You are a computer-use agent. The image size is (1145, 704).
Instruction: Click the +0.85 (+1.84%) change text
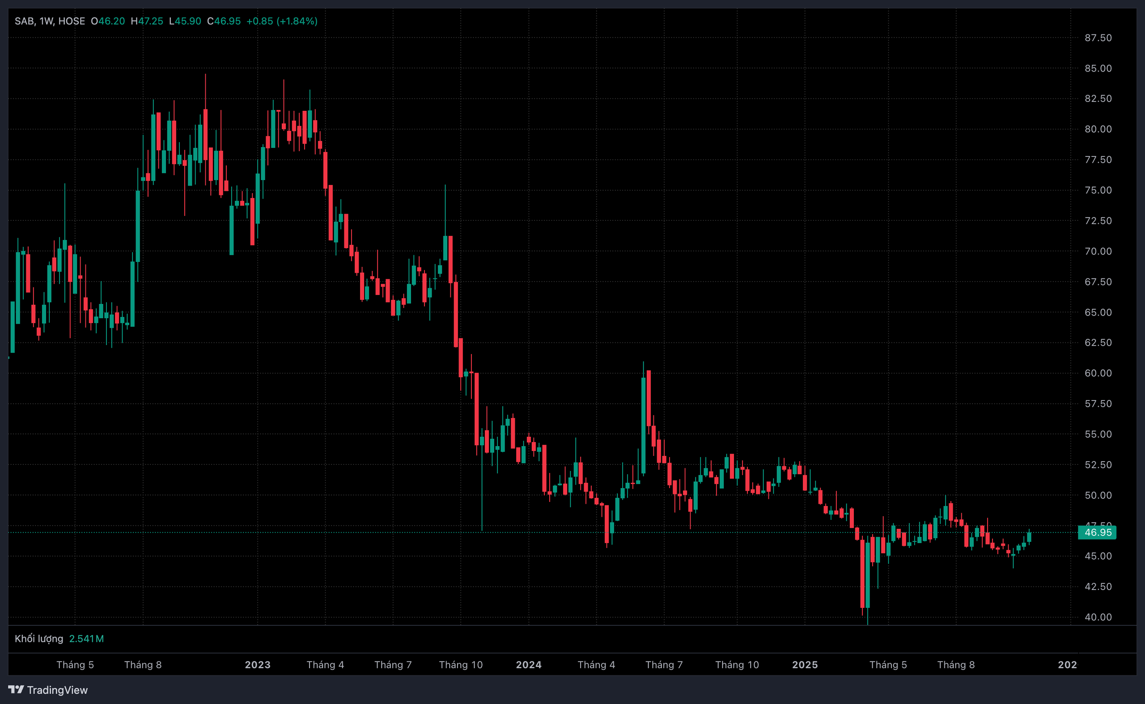[x=282, y=21]
